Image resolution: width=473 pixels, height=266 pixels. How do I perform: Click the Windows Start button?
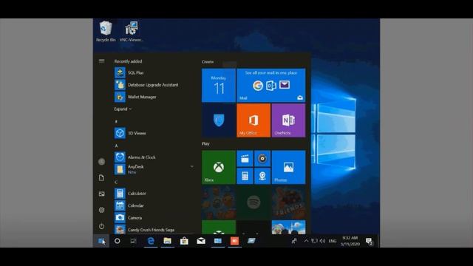[101, 241]
